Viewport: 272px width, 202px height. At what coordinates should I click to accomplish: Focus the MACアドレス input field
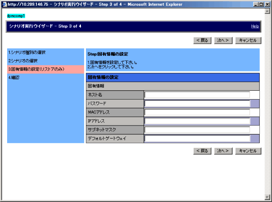point(197,112)
